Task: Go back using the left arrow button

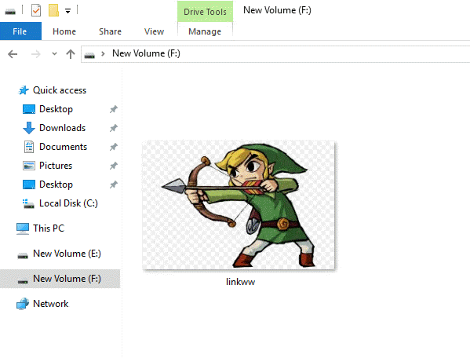Action: 13,54
